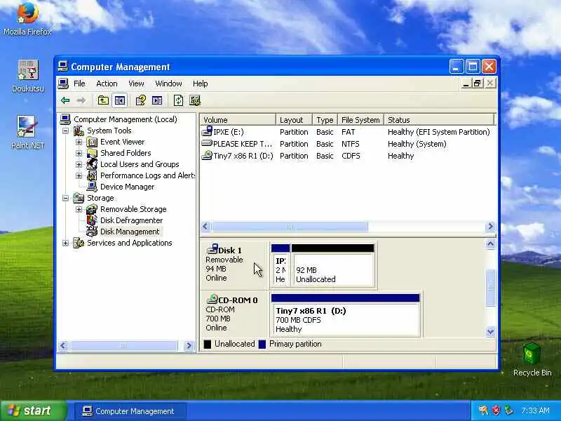Expand the Performance Logs and Alerts node
This screenshot has width=561, height=421.
coord(79,176)
